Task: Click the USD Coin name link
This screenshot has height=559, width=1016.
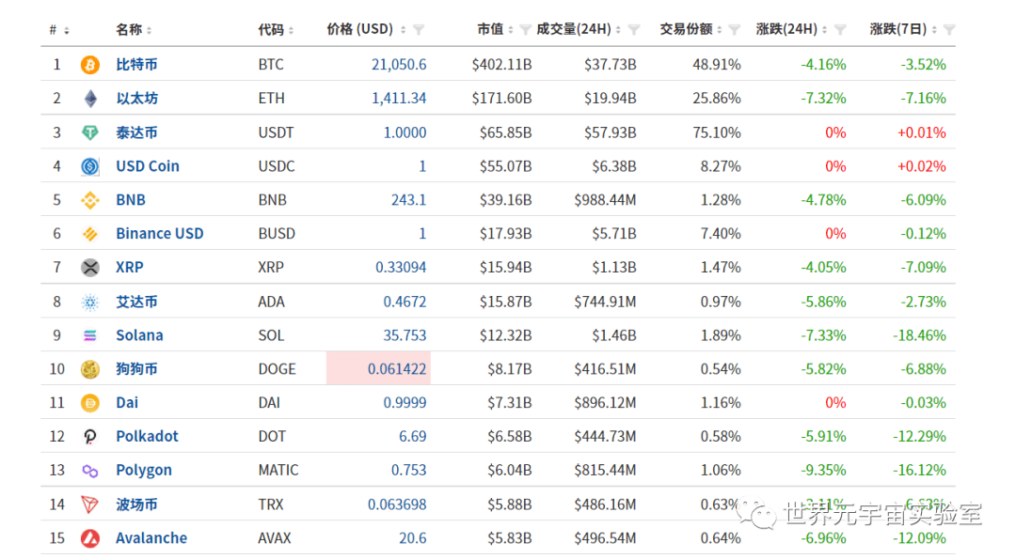Action: pos(147,165)
